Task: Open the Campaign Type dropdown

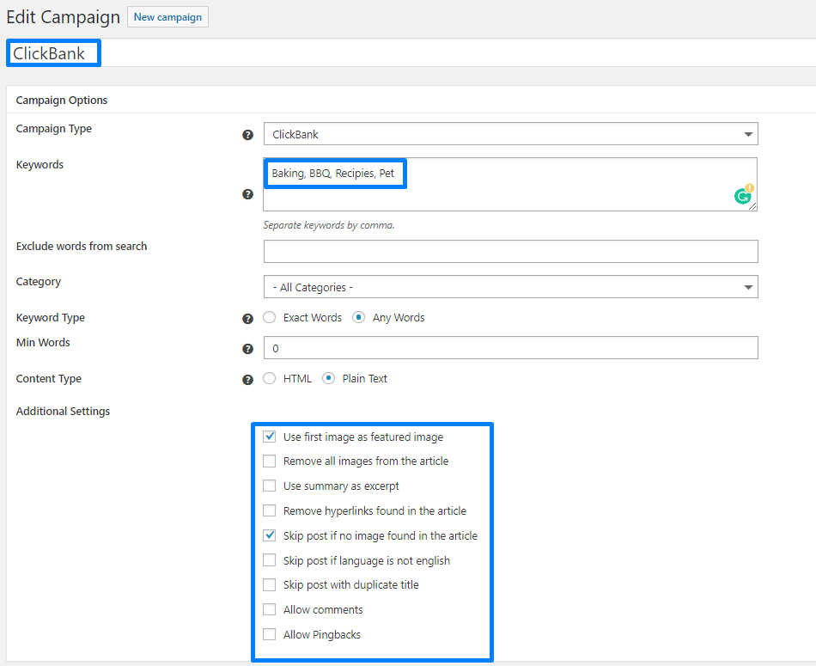Action: 510,134
